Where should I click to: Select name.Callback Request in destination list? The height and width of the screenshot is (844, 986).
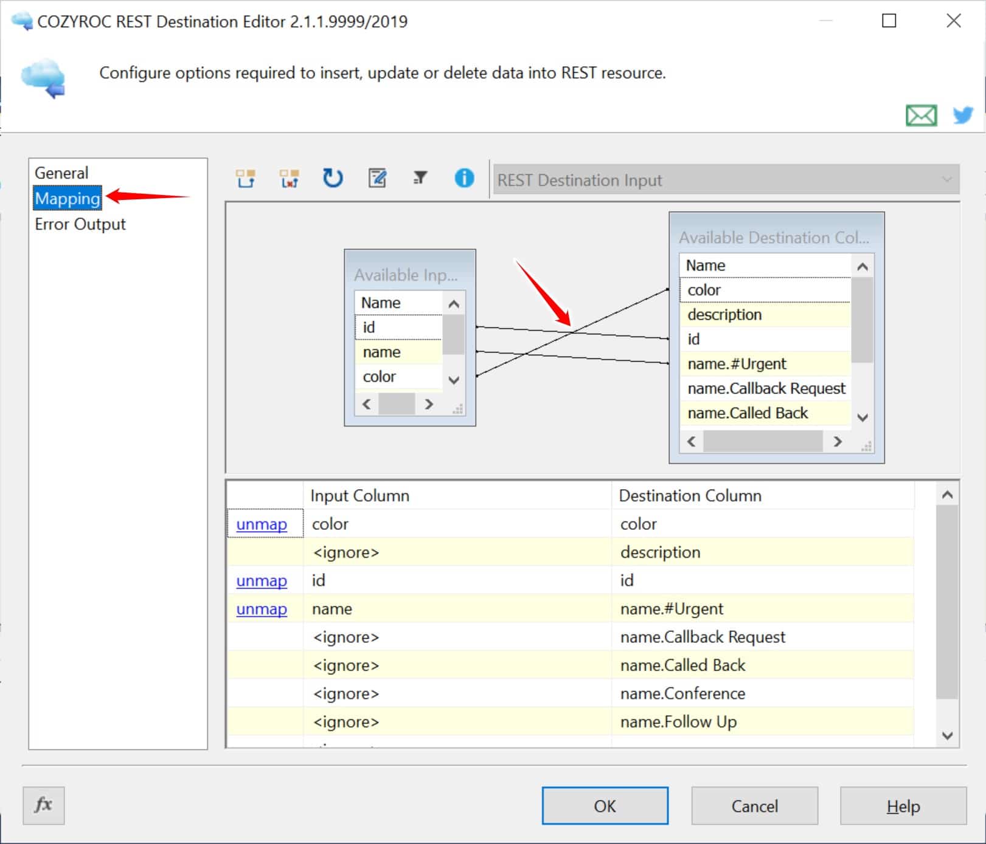[765, 388]
